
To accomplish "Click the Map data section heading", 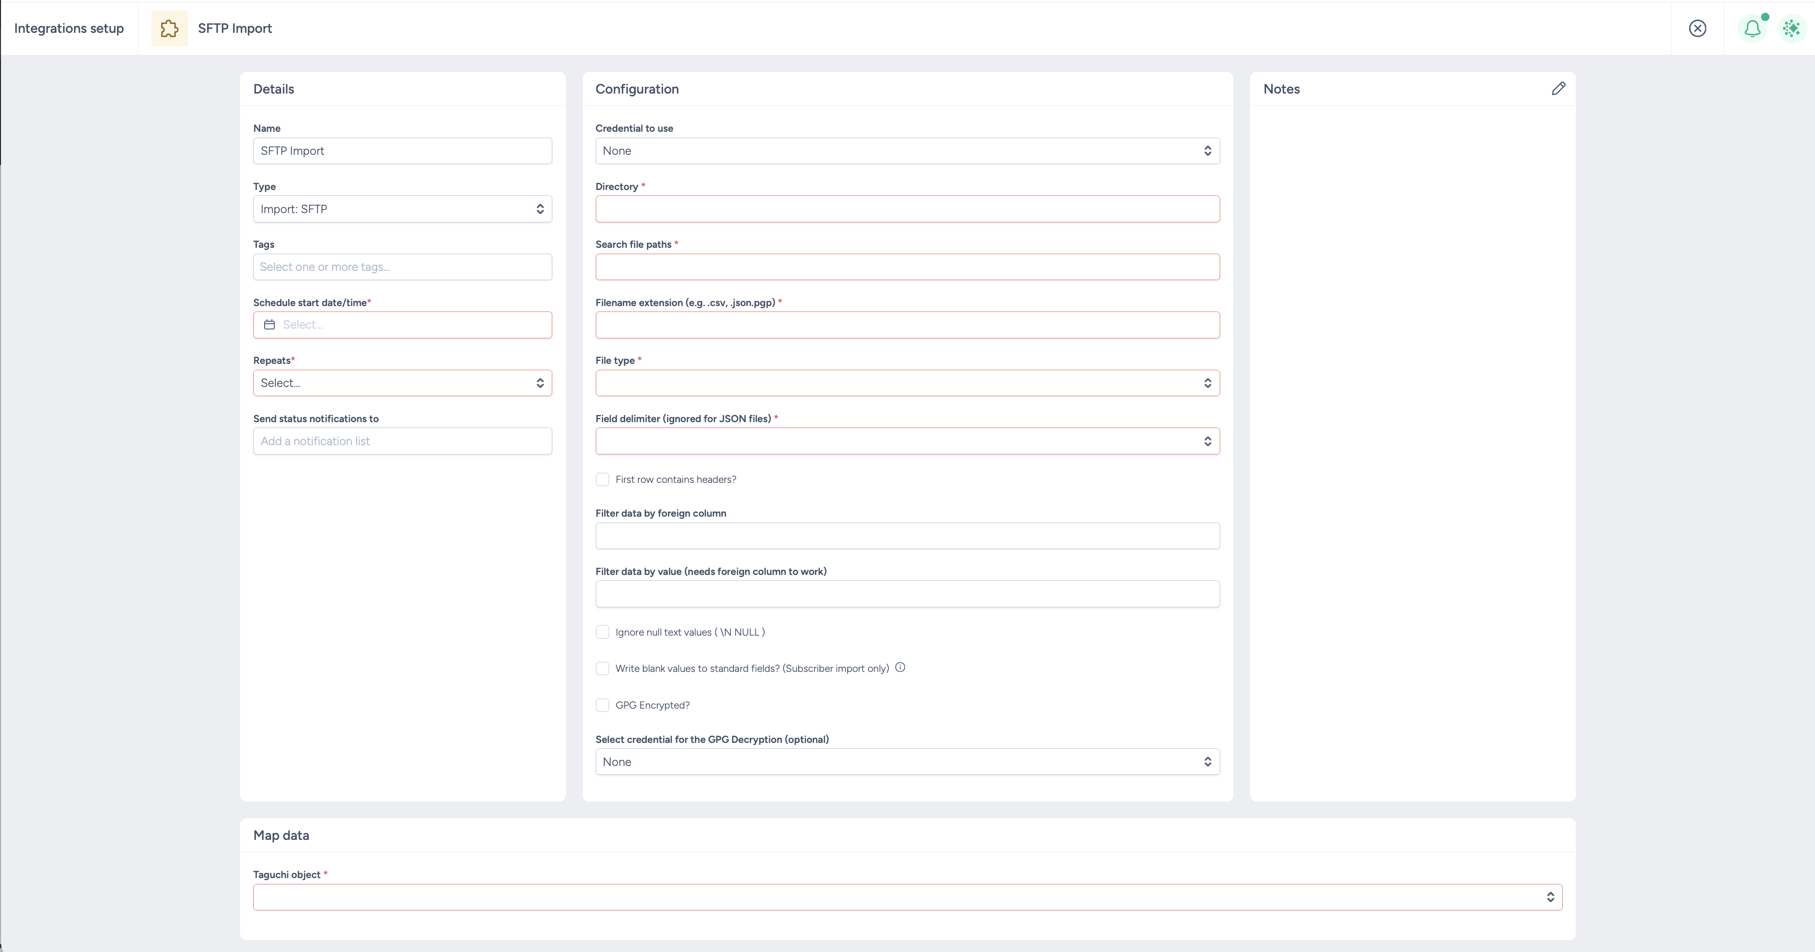I will tap(281, 835).
